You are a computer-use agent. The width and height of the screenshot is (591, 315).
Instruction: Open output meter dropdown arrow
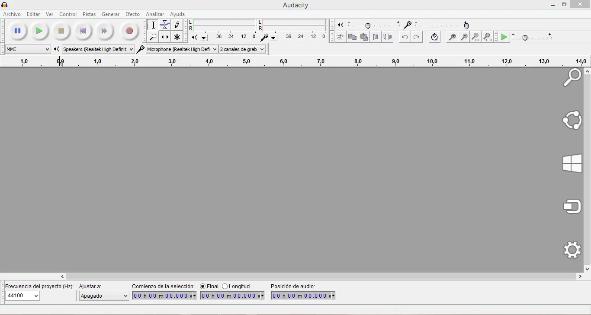[x=204, y=38]
